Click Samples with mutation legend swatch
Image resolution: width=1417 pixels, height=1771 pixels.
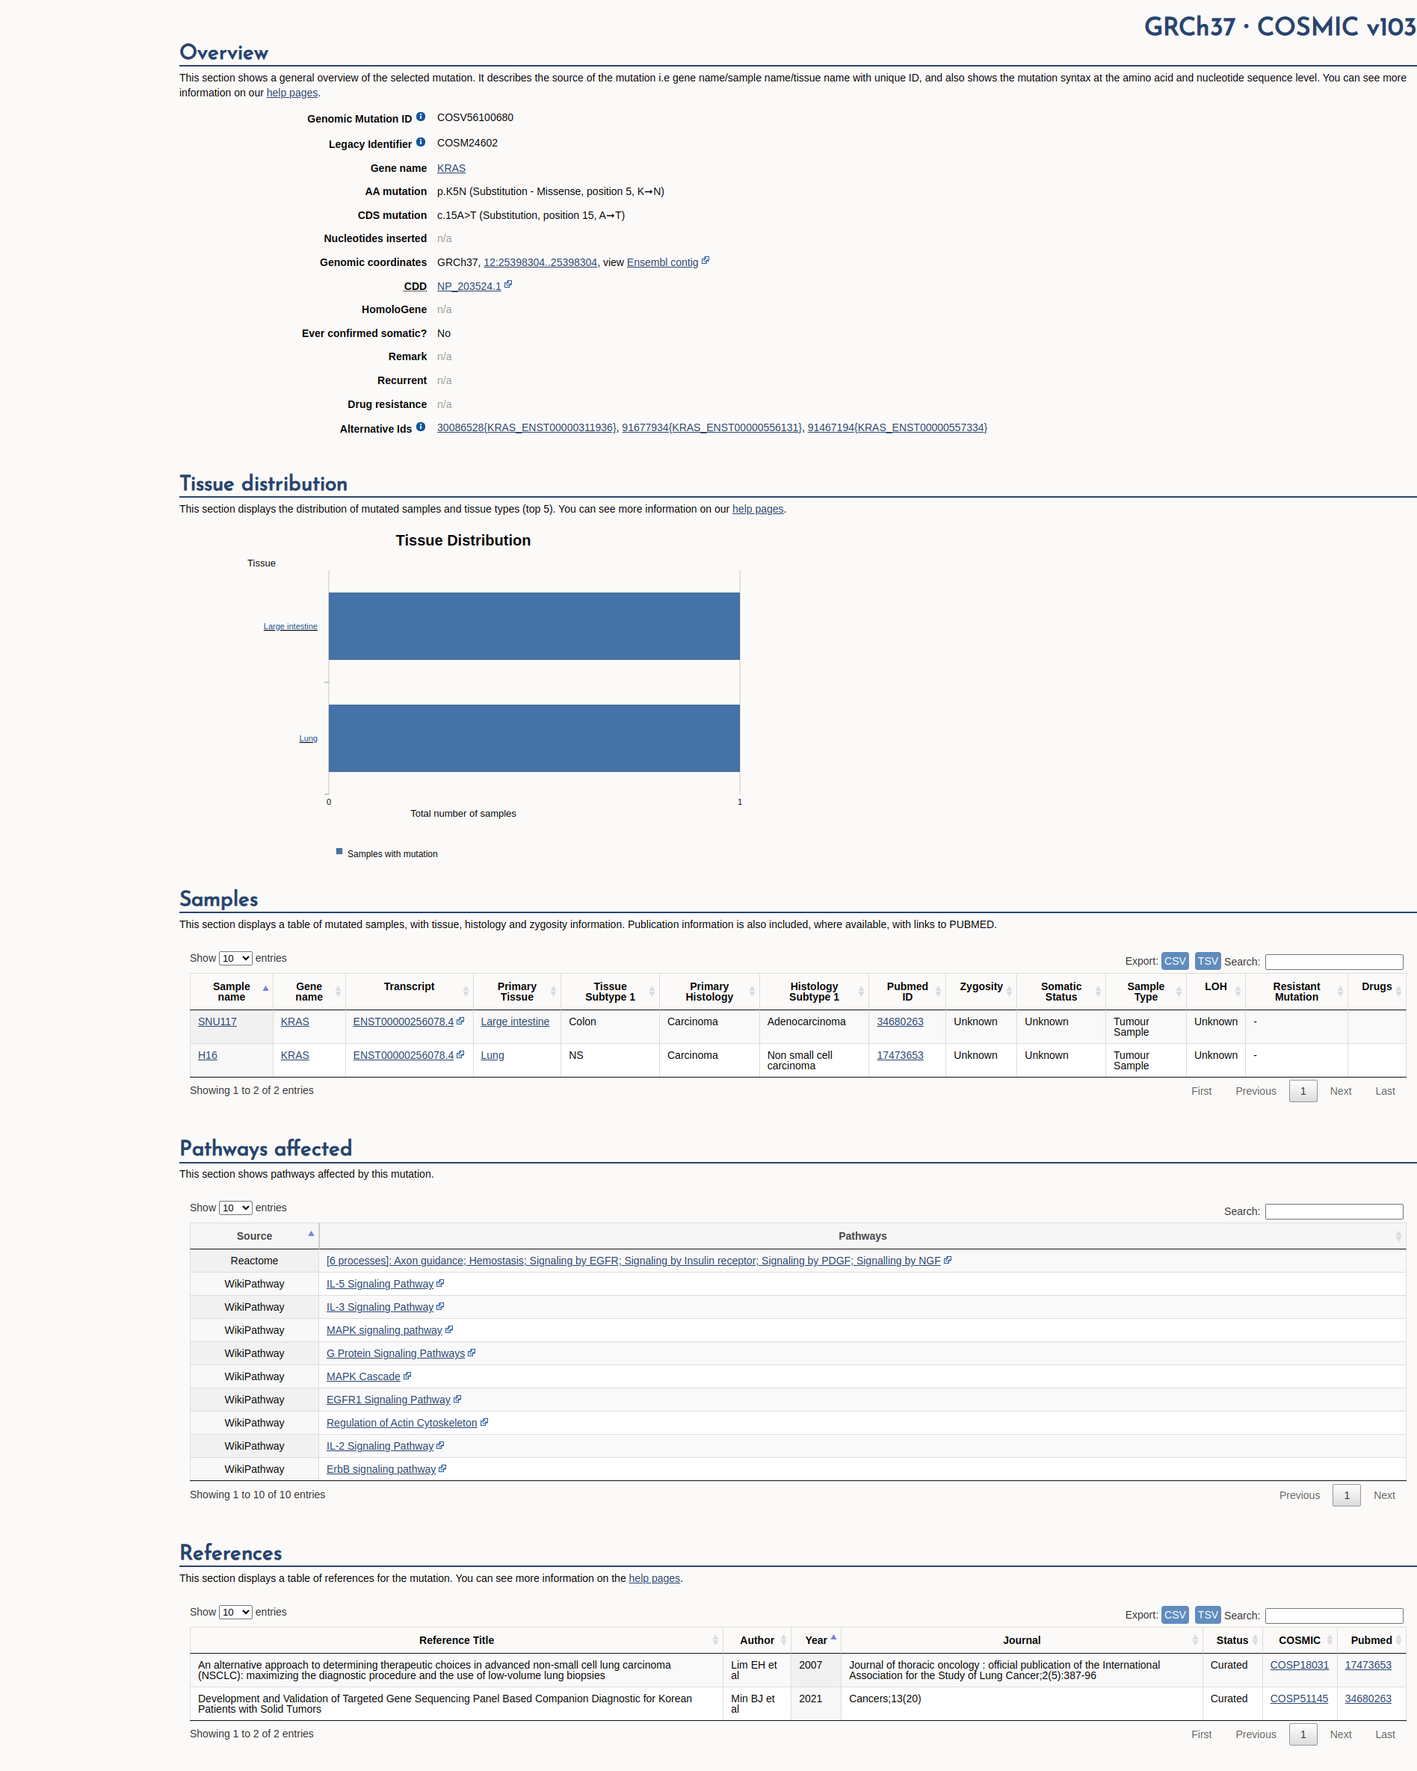point(339,852)
